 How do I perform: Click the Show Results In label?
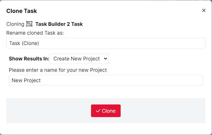29,59
